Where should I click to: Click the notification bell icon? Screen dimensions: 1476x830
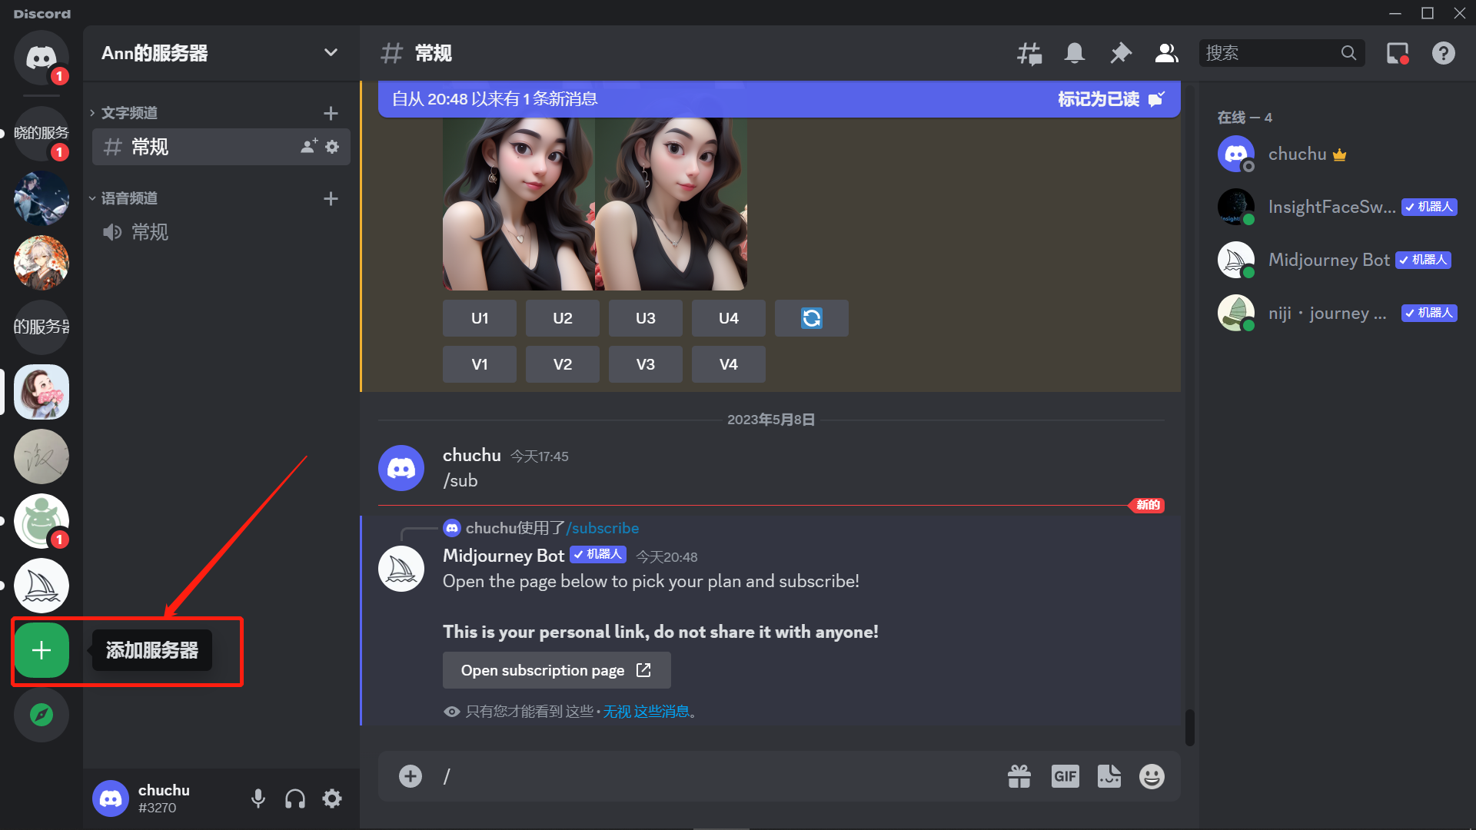pyautogui.click(x=1074, y=53)
